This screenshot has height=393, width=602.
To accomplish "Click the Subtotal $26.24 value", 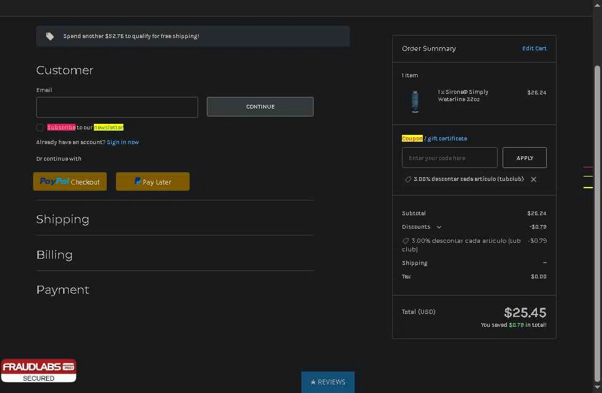I will pyautogui.click(x=536, y=213).
